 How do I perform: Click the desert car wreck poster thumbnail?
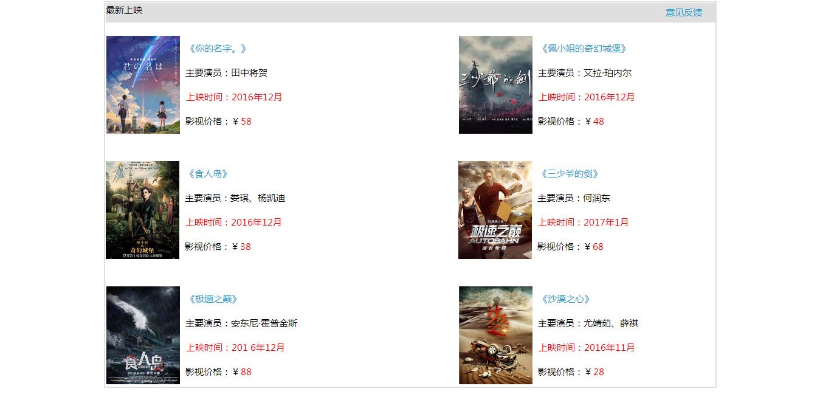[x=495, y=335]
